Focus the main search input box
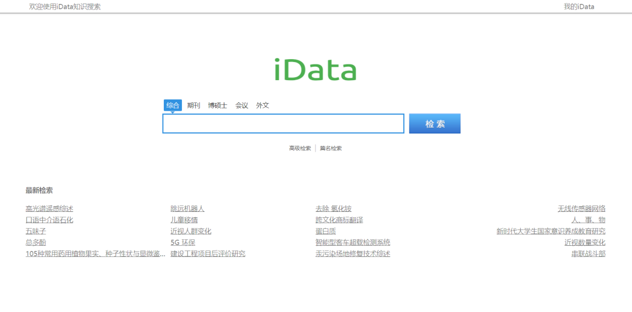Viewport: 632px width, 312px height. 283,124
